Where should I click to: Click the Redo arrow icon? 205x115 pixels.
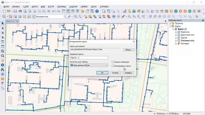point(58,11)
